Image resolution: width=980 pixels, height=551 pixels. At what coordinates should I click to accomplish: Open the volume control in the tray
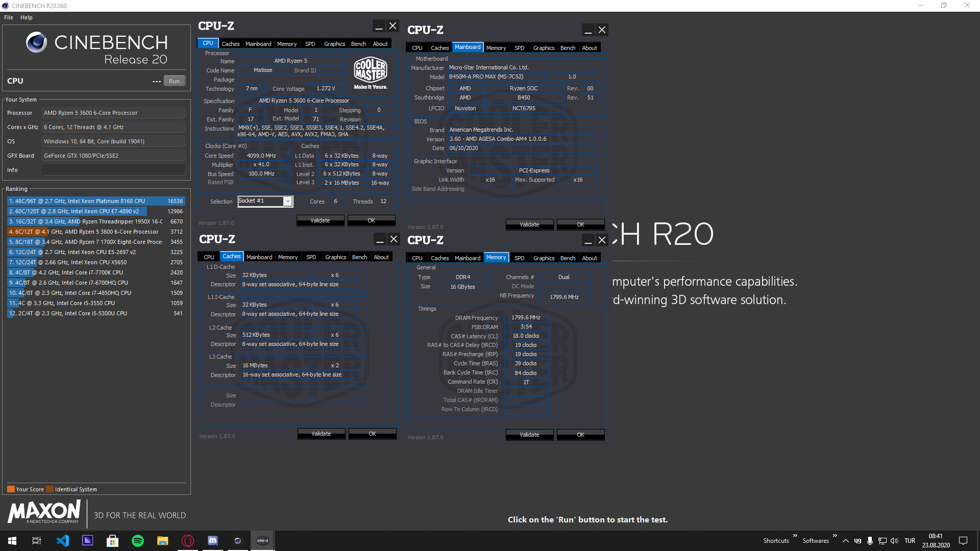click(894, 541)
